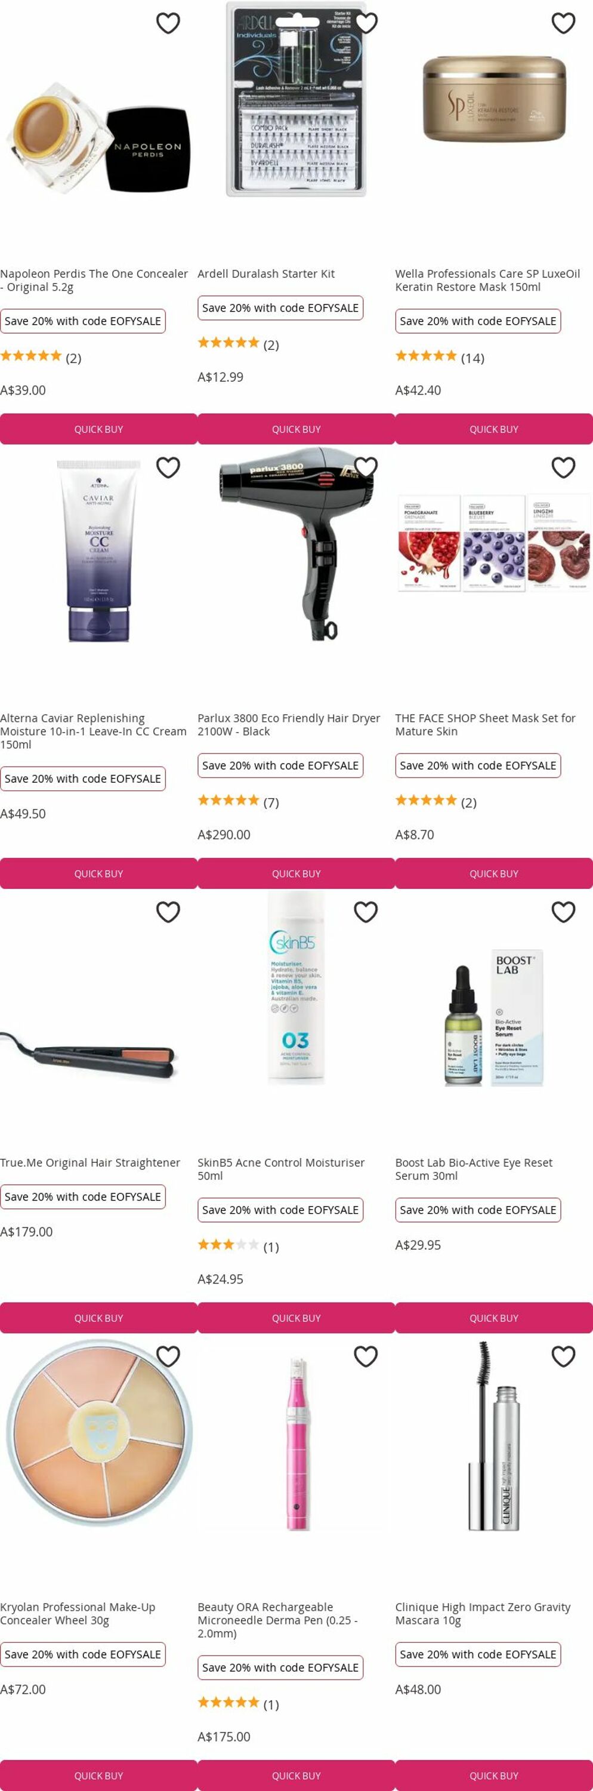Viewport: 593px width, 1791px height.
Task: Wishlist heart on Wella Keratin Restore Mask
Action: tap(563, 23)
